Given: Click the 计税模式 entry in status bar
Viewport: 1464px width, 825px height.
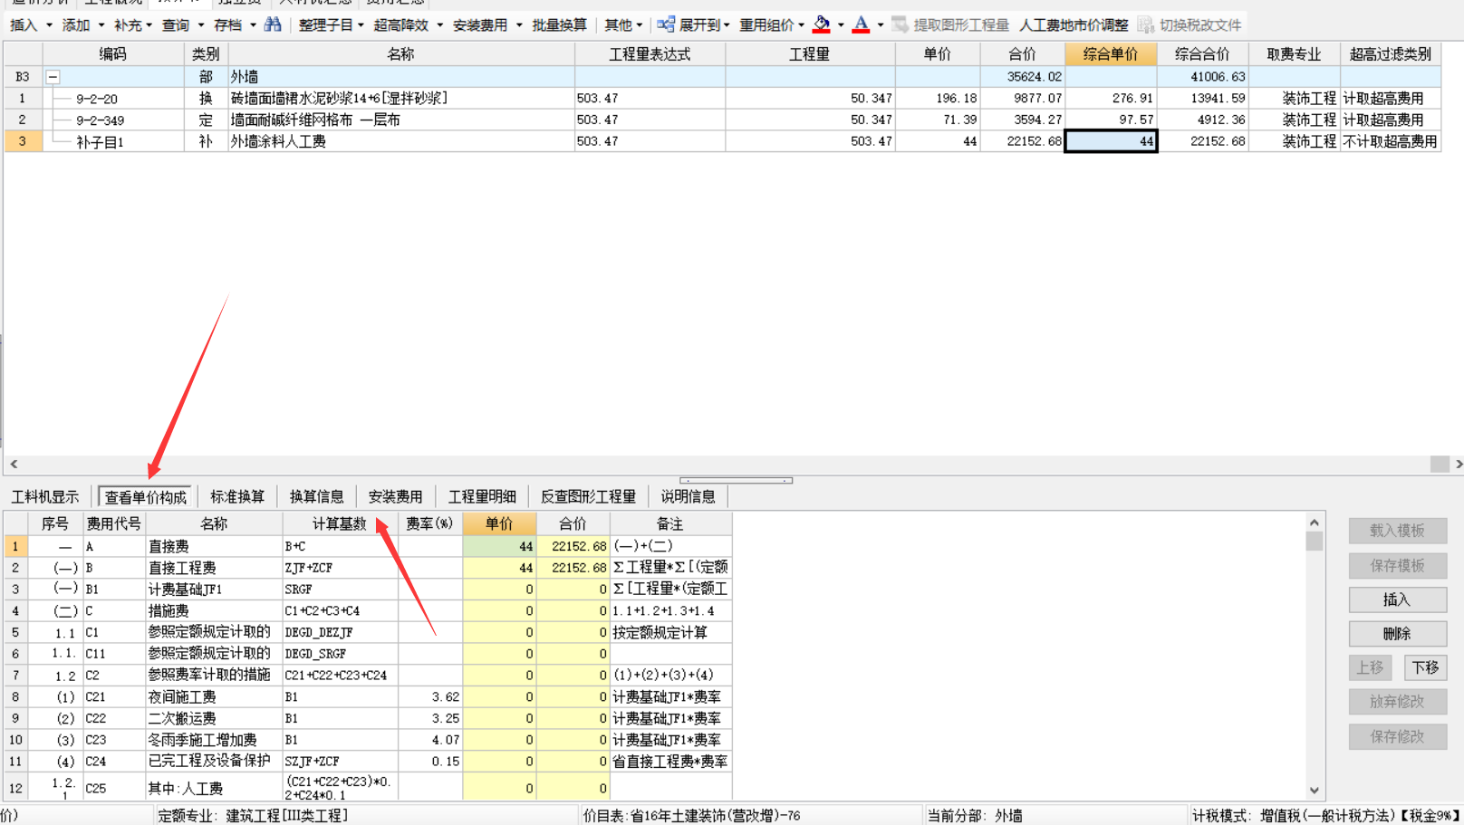Looking at the screenshot, I should pos(1325,815).
